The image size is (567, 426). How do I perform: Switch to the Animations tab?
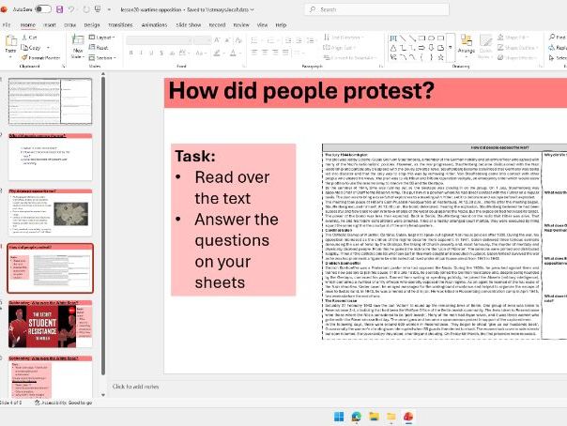[154, 25]
